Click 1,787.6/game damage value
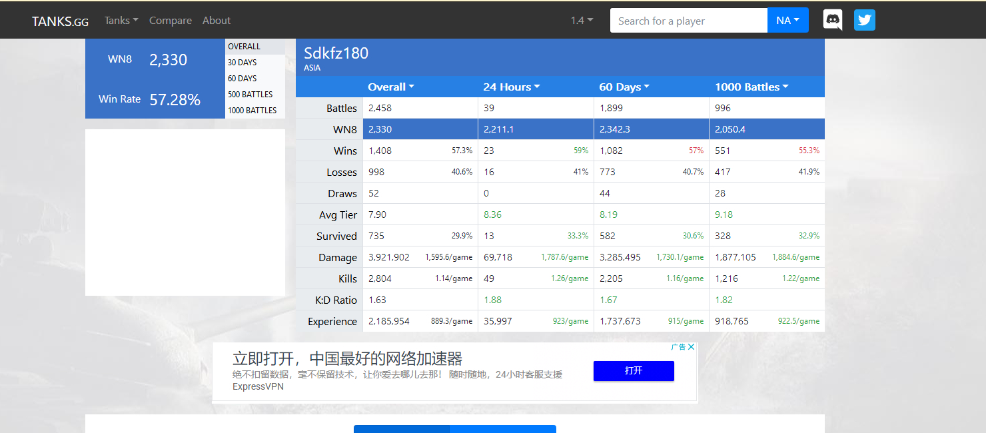The image size is (986, 433). click(564, 258)
